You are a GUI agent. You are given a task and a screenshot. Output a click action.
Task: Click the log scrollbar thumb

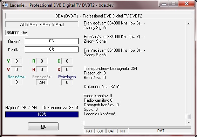click(x=189, y=116)
